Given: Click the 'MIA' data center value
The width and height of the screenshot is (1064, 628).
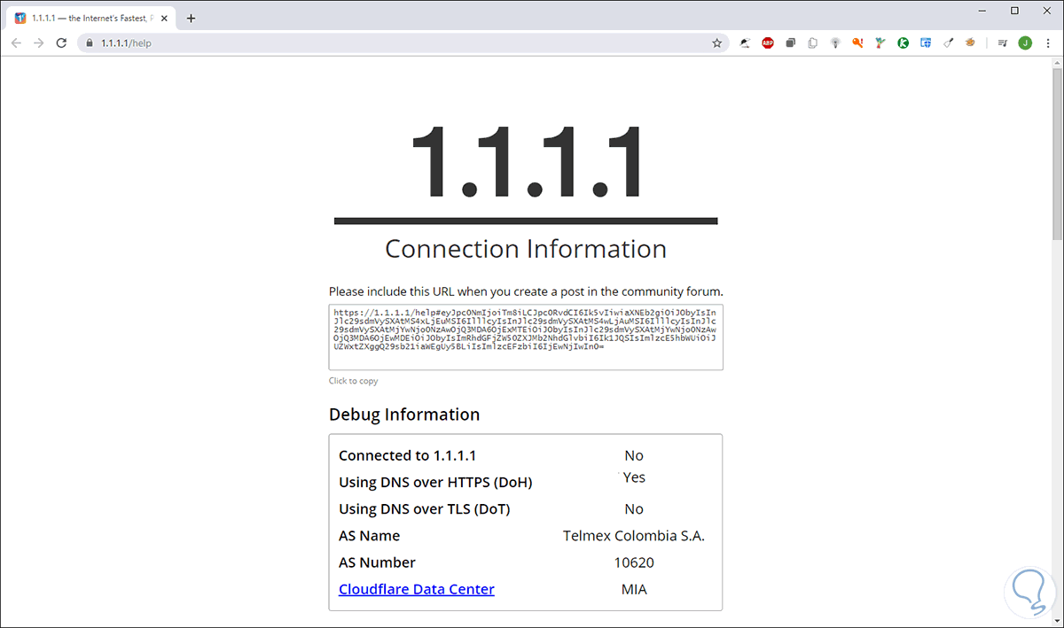Looking at the screenshot, I should (x=634, y=589).
